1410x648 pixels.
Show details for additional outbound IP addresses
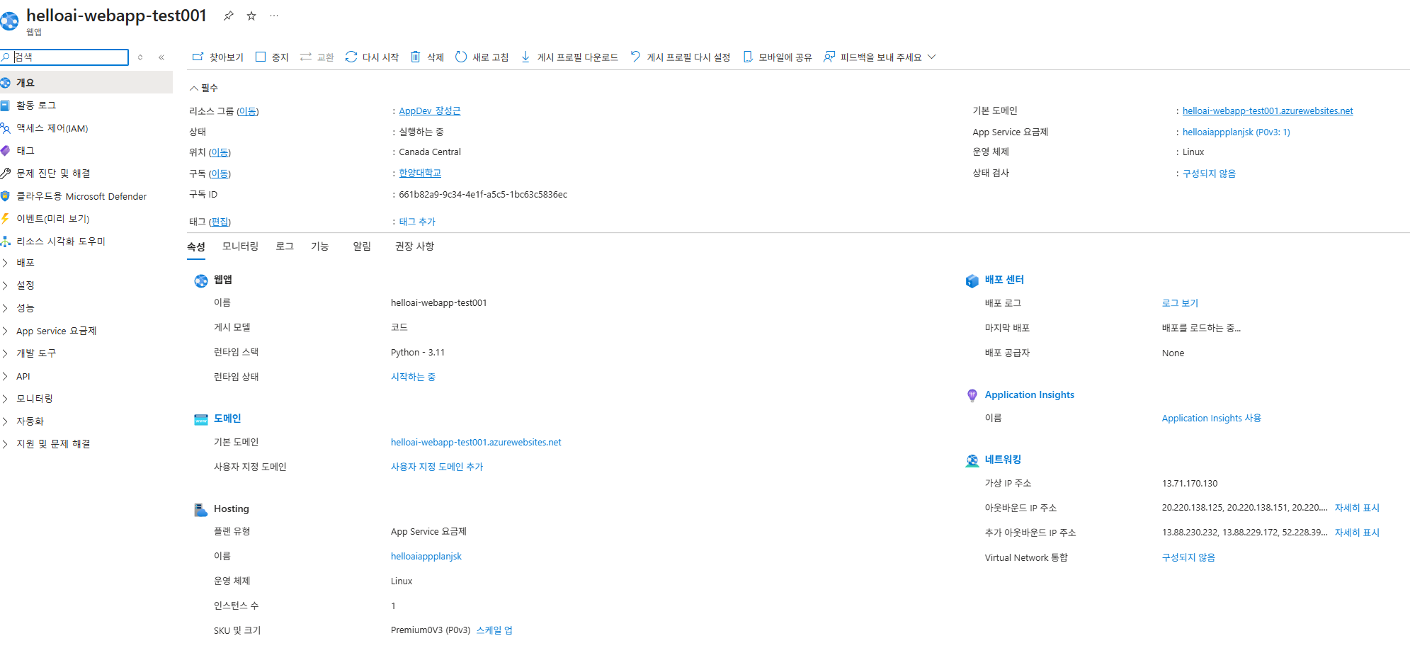coord(1357,533)
